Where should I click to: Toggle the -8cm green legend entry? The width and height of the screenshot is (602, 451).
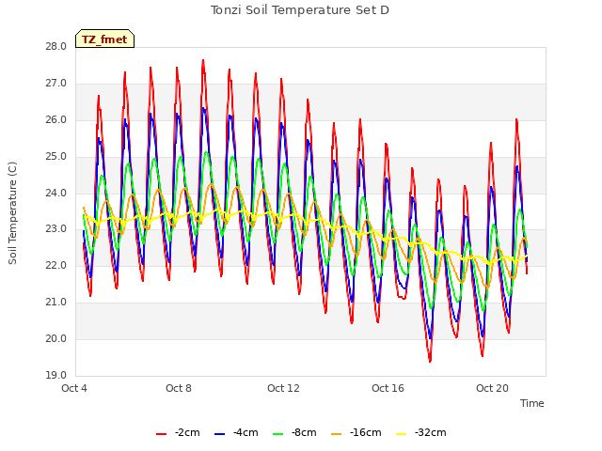tap(294, 433)
